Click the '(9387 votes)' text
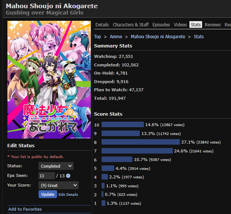Screen dimensions: 231x214 [160, 159]
